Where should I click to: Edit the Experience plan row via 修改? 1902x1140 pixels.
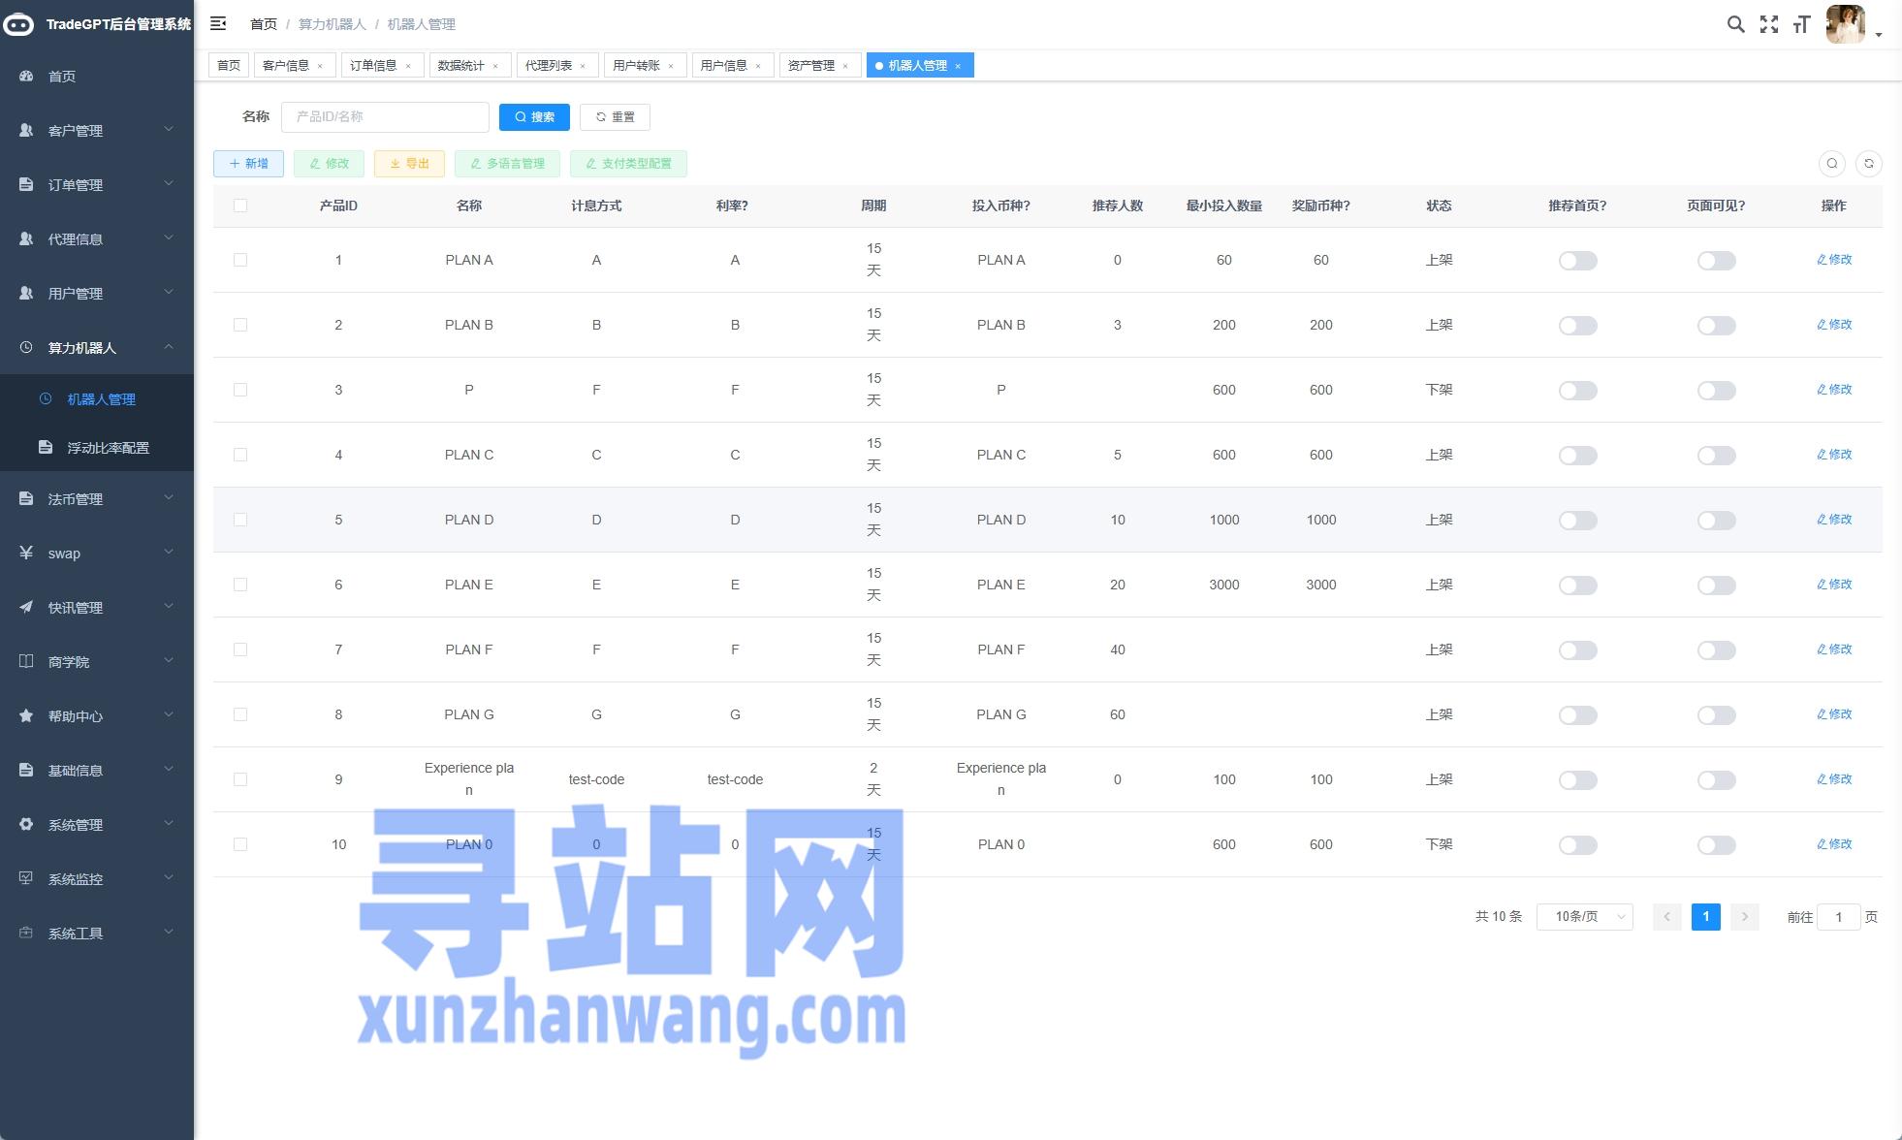click(x=1833, y=779)
